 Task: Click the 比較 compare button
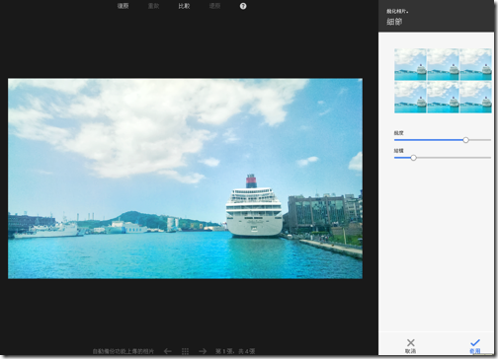pos(184,6)
